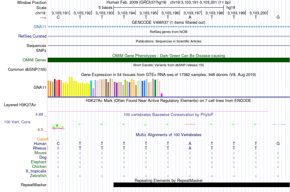Image resolution: width=290 pixels, height=192 pixels.
Task: Click the GNA11 GTEx expression label
Action: tap(40, 87)
